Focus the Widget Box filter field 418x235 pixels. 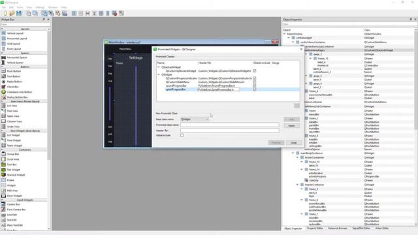tap(25, 25)
